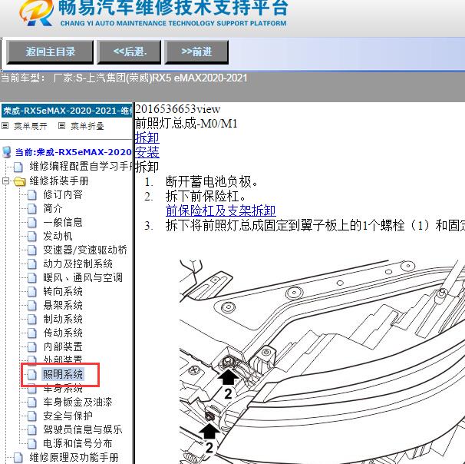
Task: Open the 暖风、通风与空调 entry
Action: coord(83,278)
